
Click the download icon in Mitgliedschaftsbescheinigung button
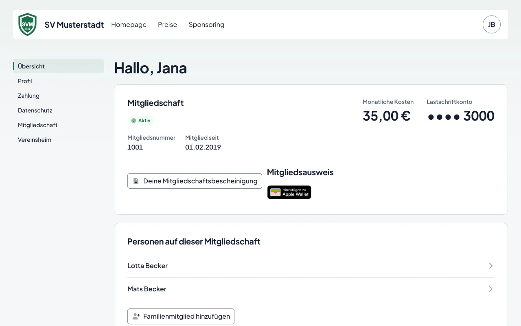136,181
